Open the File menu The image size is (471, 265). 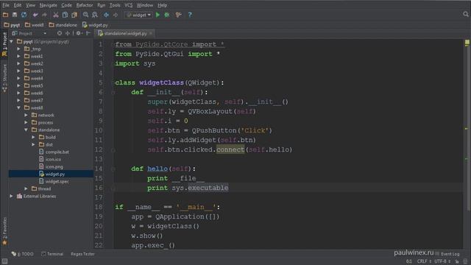(6, 5)
